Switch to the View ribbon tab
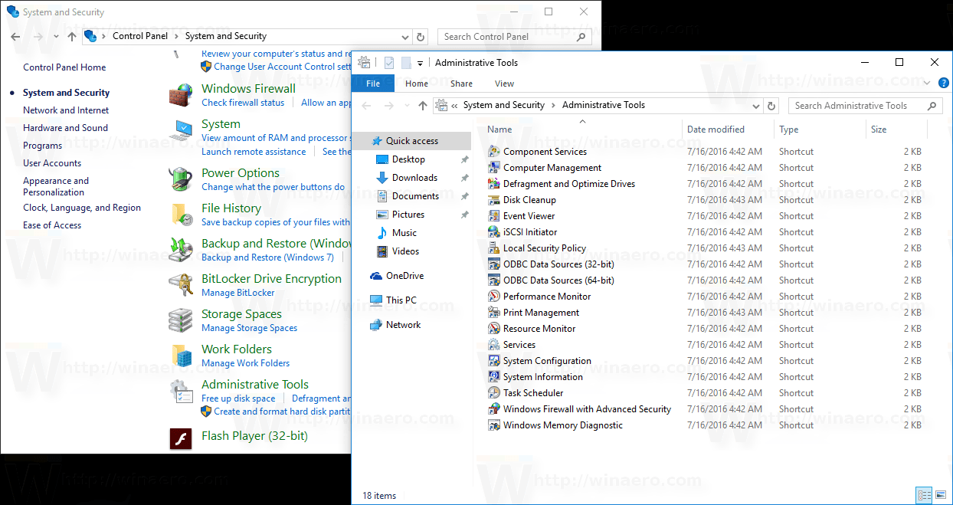This screenshot has width=953, height=505. coord(503,84)
